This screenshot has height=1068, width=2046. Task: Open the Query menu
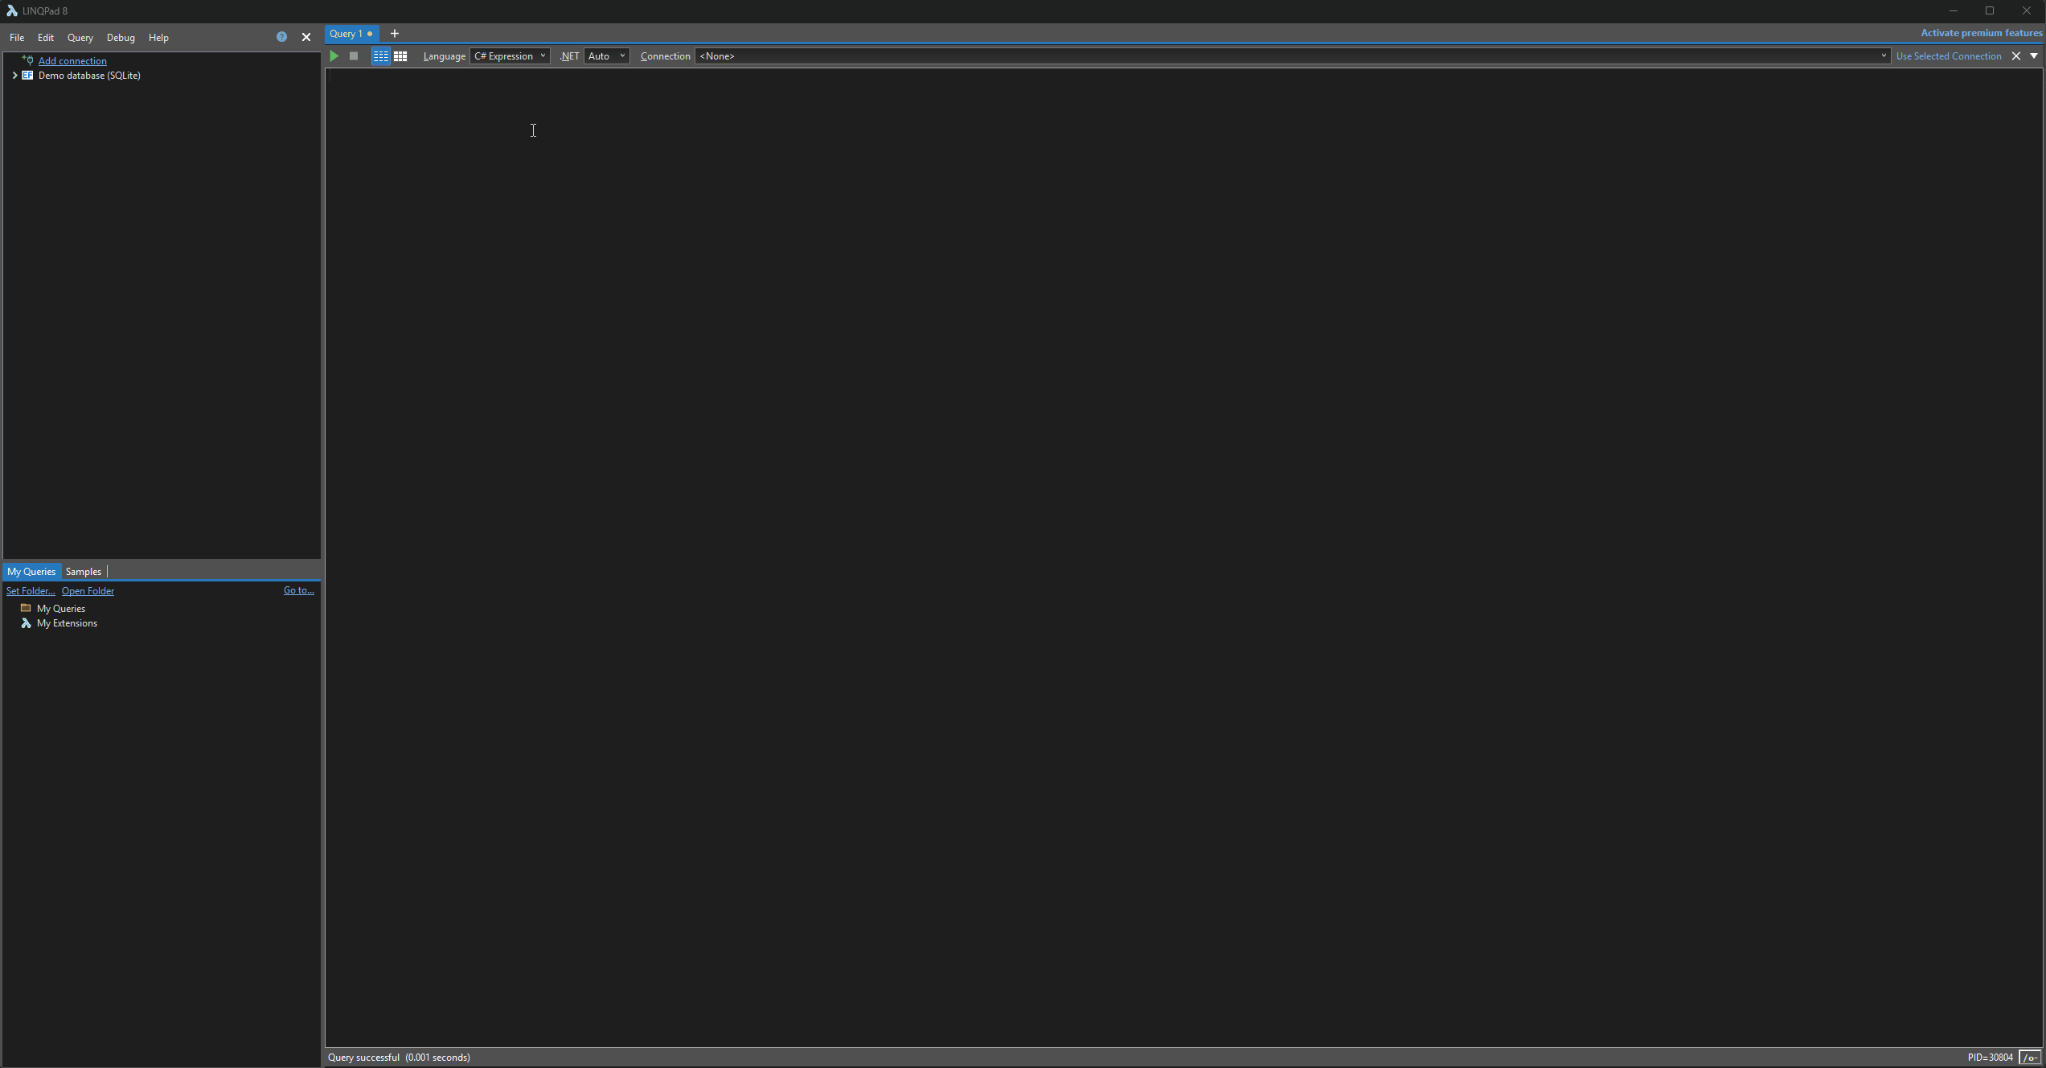click(80, 38)
